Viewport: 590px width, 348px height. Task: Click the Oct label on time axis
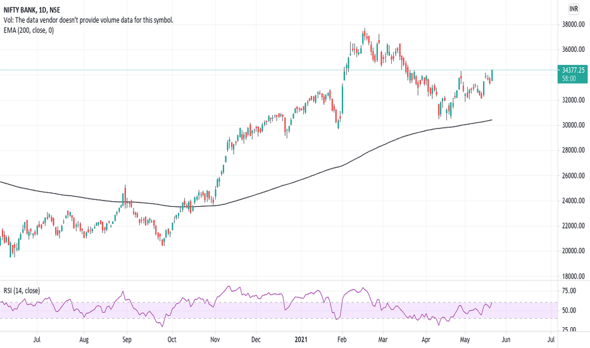(x=172, y=339)
